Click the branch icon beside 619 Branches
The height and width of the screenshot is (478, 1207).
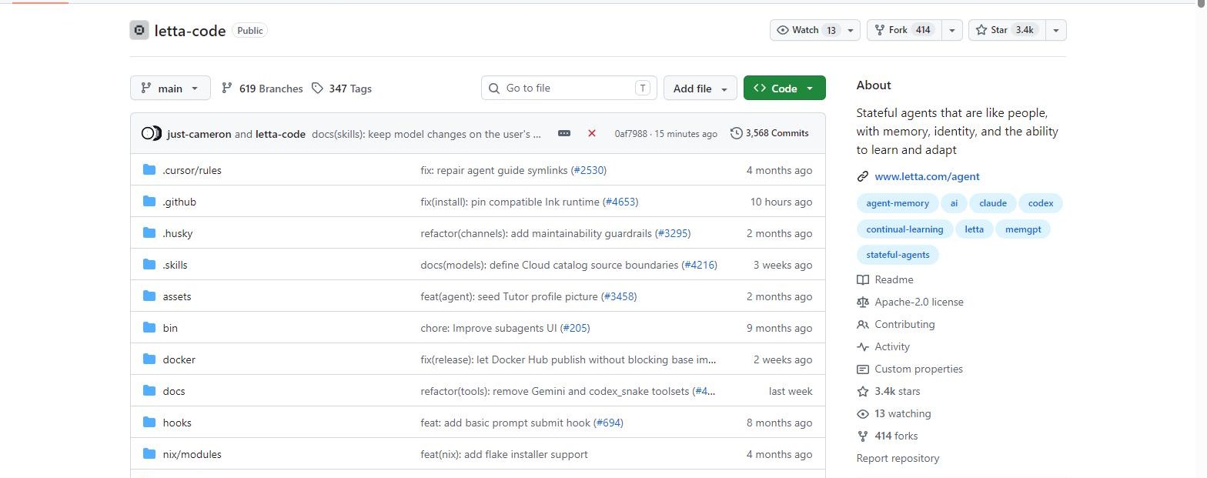[226, 89]
